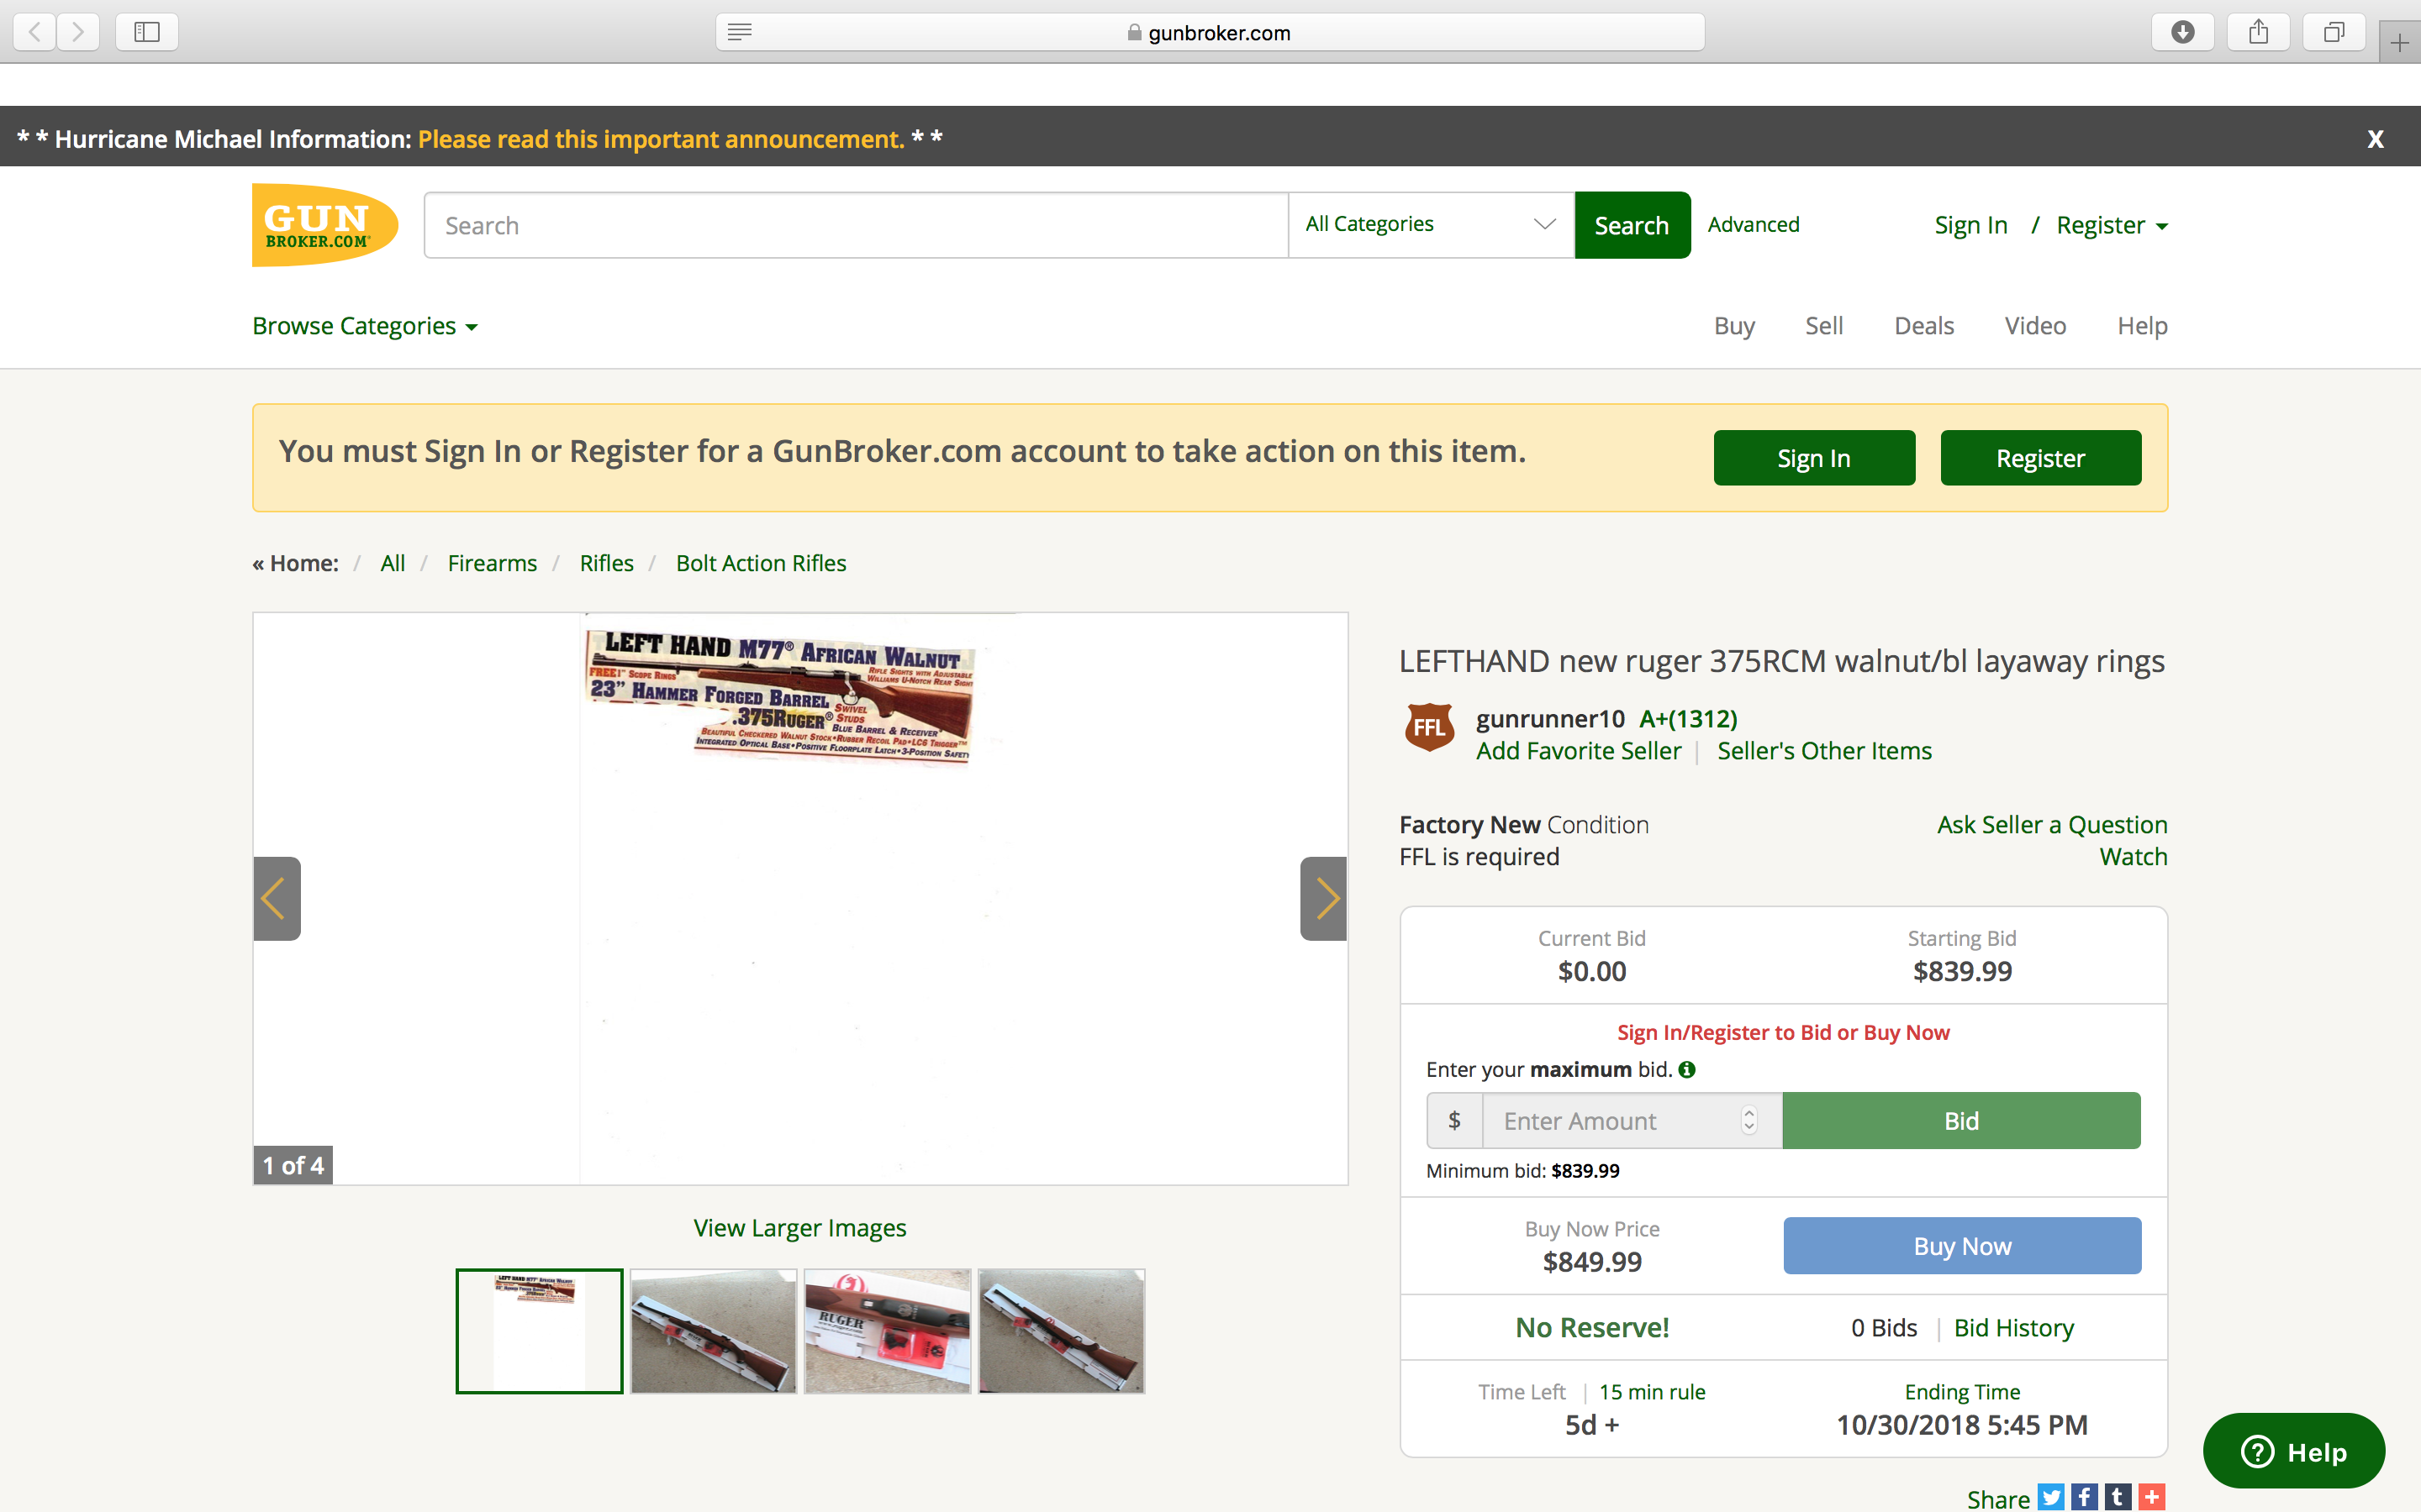Click the GunBroker.com logo
Screen dimensions: 2421x1512
325,225
